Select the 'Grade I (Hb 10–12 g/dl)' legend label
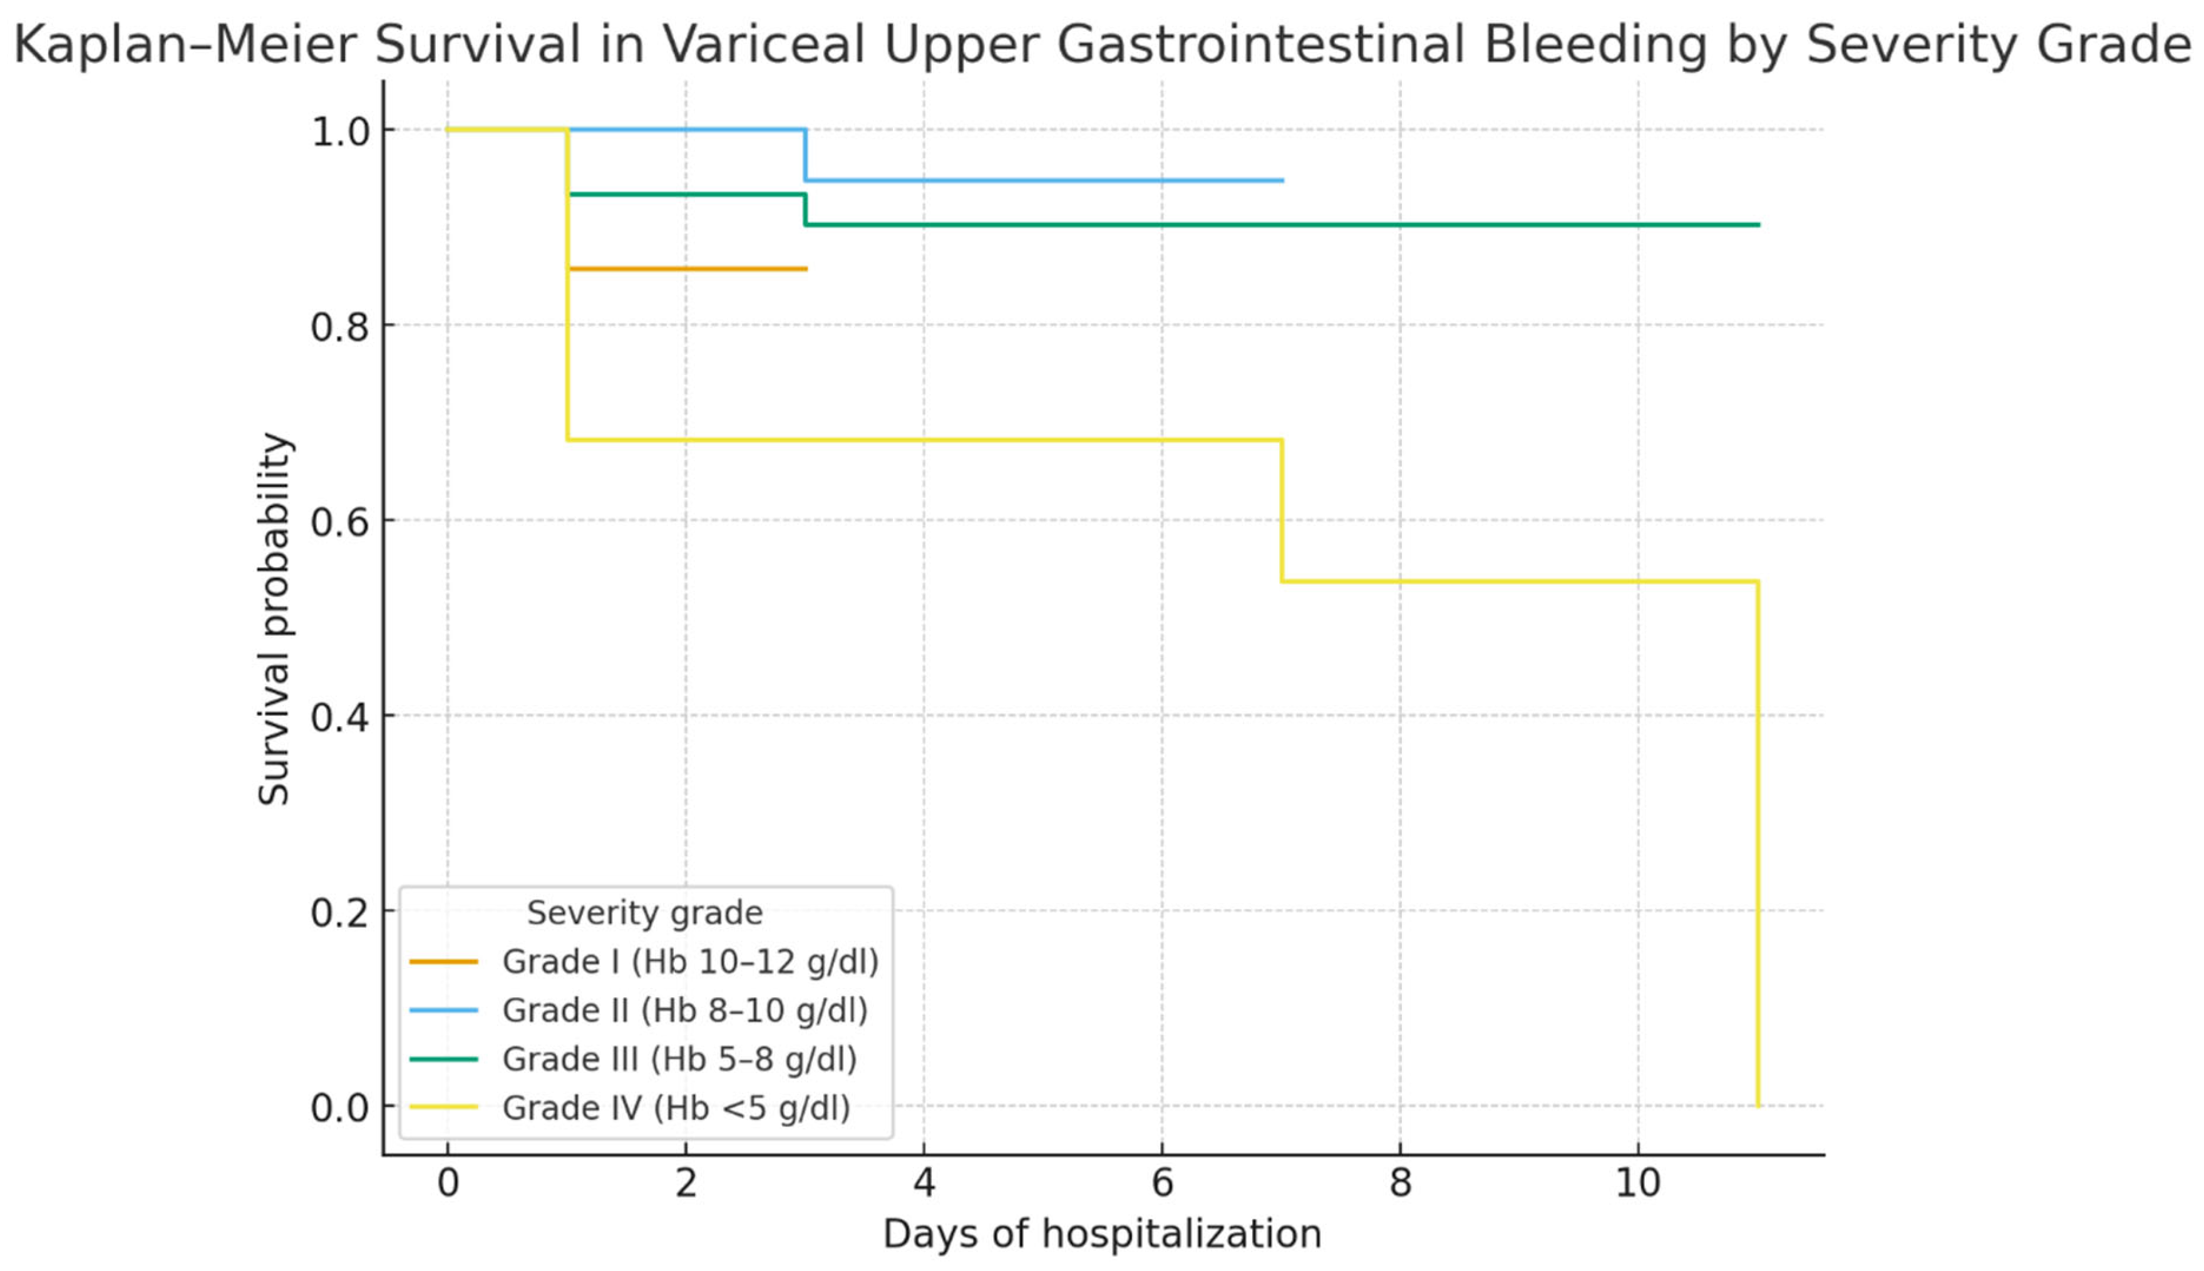This screenshot has width=2204, height=1271. coord(689,962)
